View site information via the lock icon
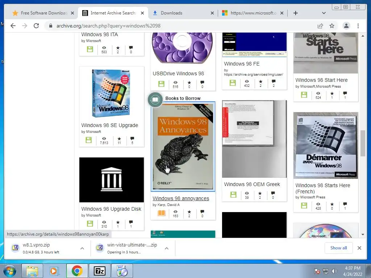 50,26
